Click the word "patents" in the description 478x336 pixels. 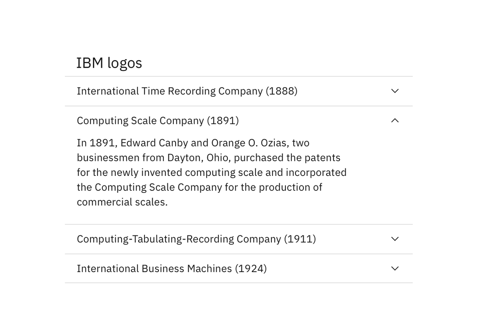coord(322,158)
